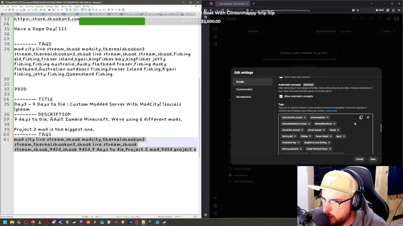Switch to the Customization settings tab
The width and height of the screenshot is (403, 226).
point(253,89)
